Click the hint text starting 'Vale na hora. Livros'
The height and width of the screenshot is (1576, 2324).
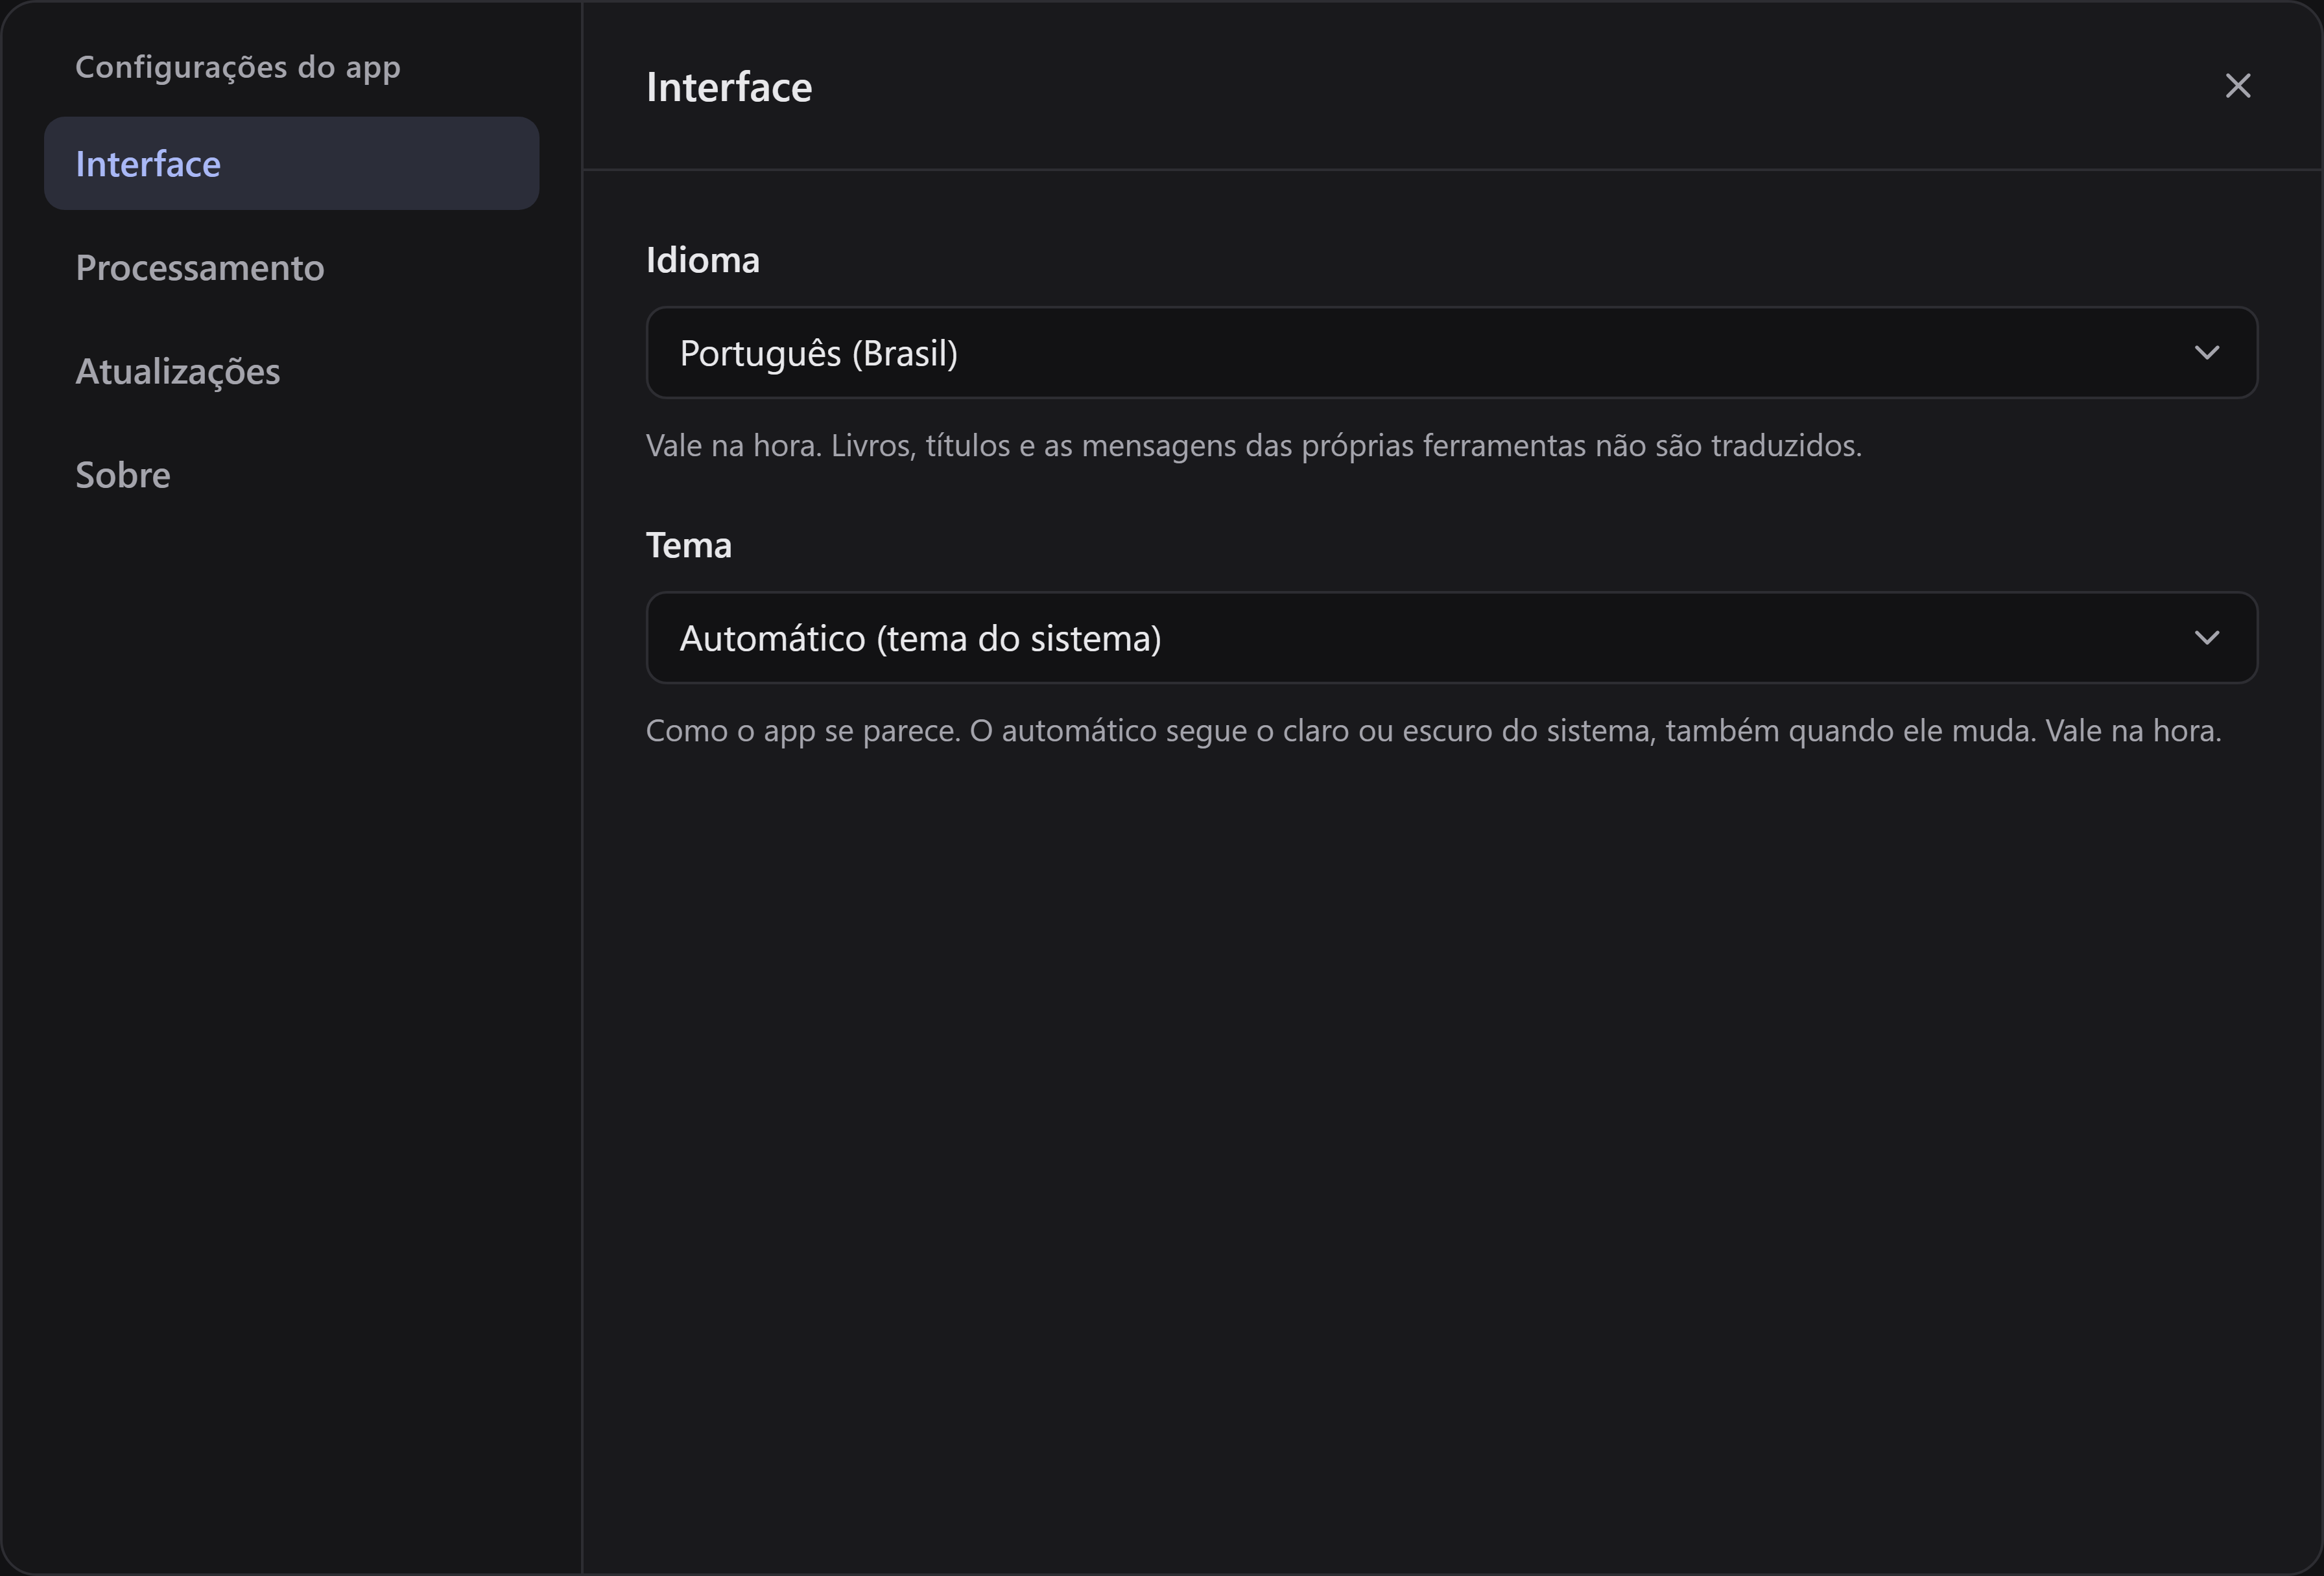click(x=1254, y=446)
